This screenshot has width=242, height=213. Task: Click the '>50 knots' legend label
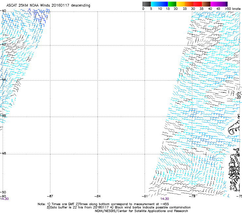pos(233,9)
